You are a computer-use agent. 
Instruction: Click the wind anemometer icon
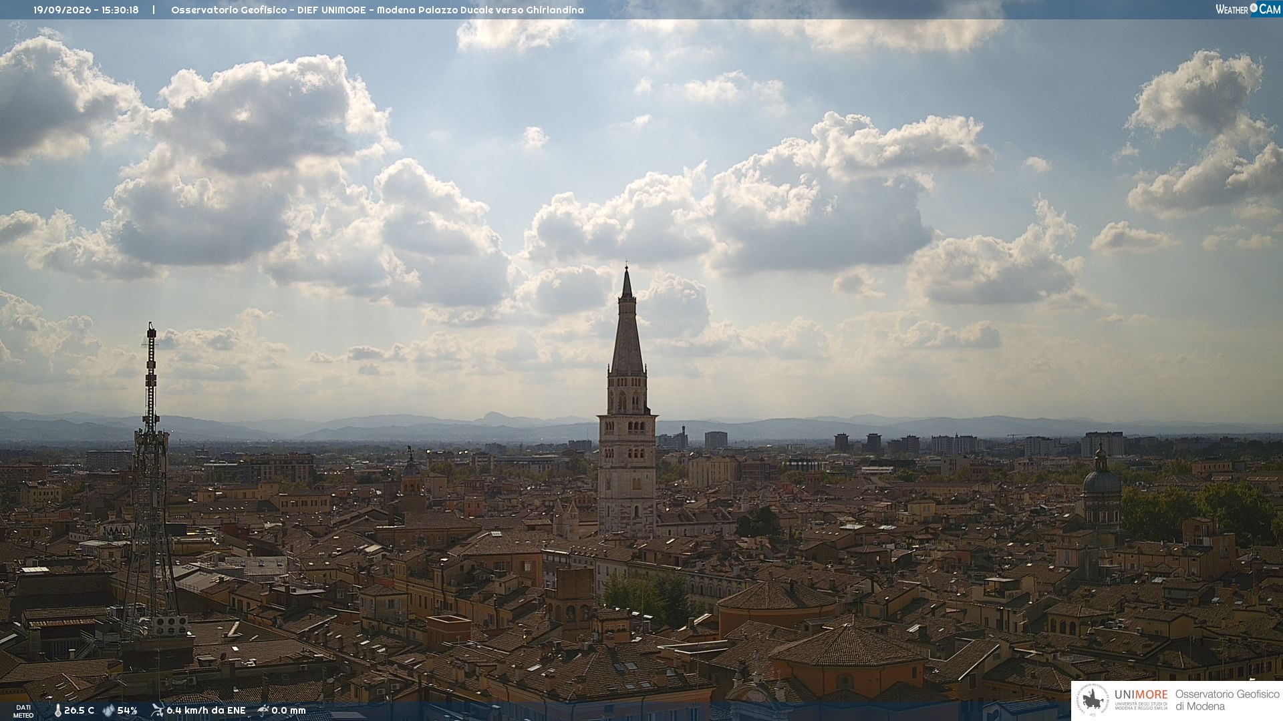(157, 710)
